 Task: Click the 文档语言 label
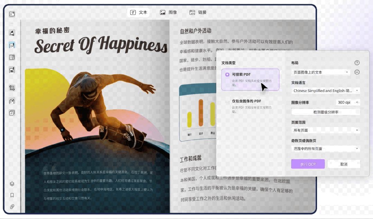[x=298, y=83]
